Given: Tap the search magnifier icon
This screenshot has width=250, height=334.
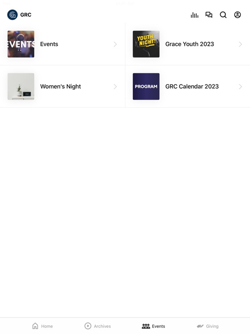Looking at the screenshot, I should coord(223,15).
